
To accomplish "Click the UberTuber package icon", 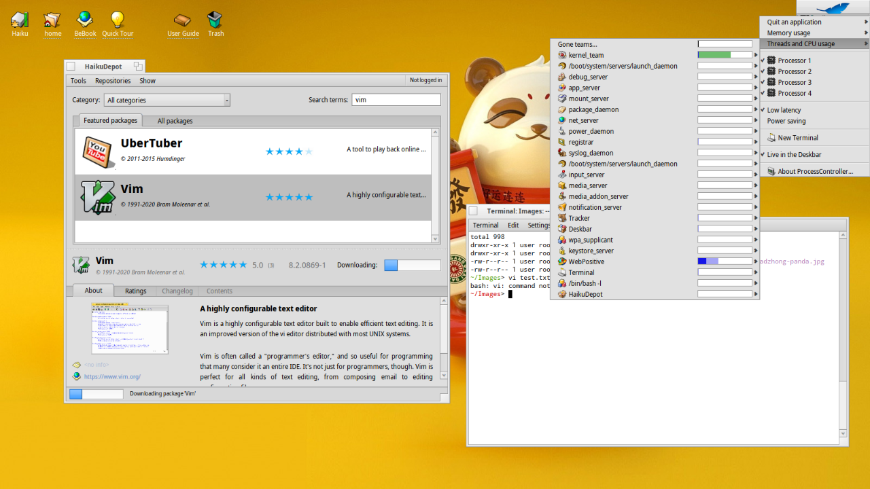I will coord(98,151).
